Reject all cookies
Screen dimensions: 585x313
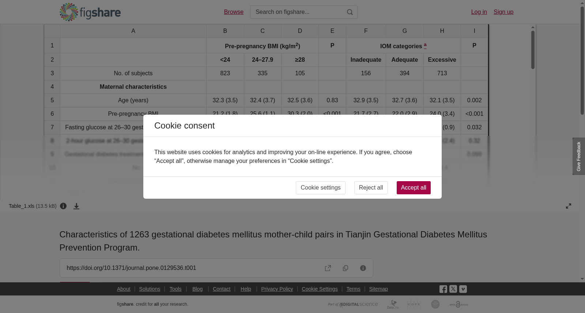tap(371, 188)
